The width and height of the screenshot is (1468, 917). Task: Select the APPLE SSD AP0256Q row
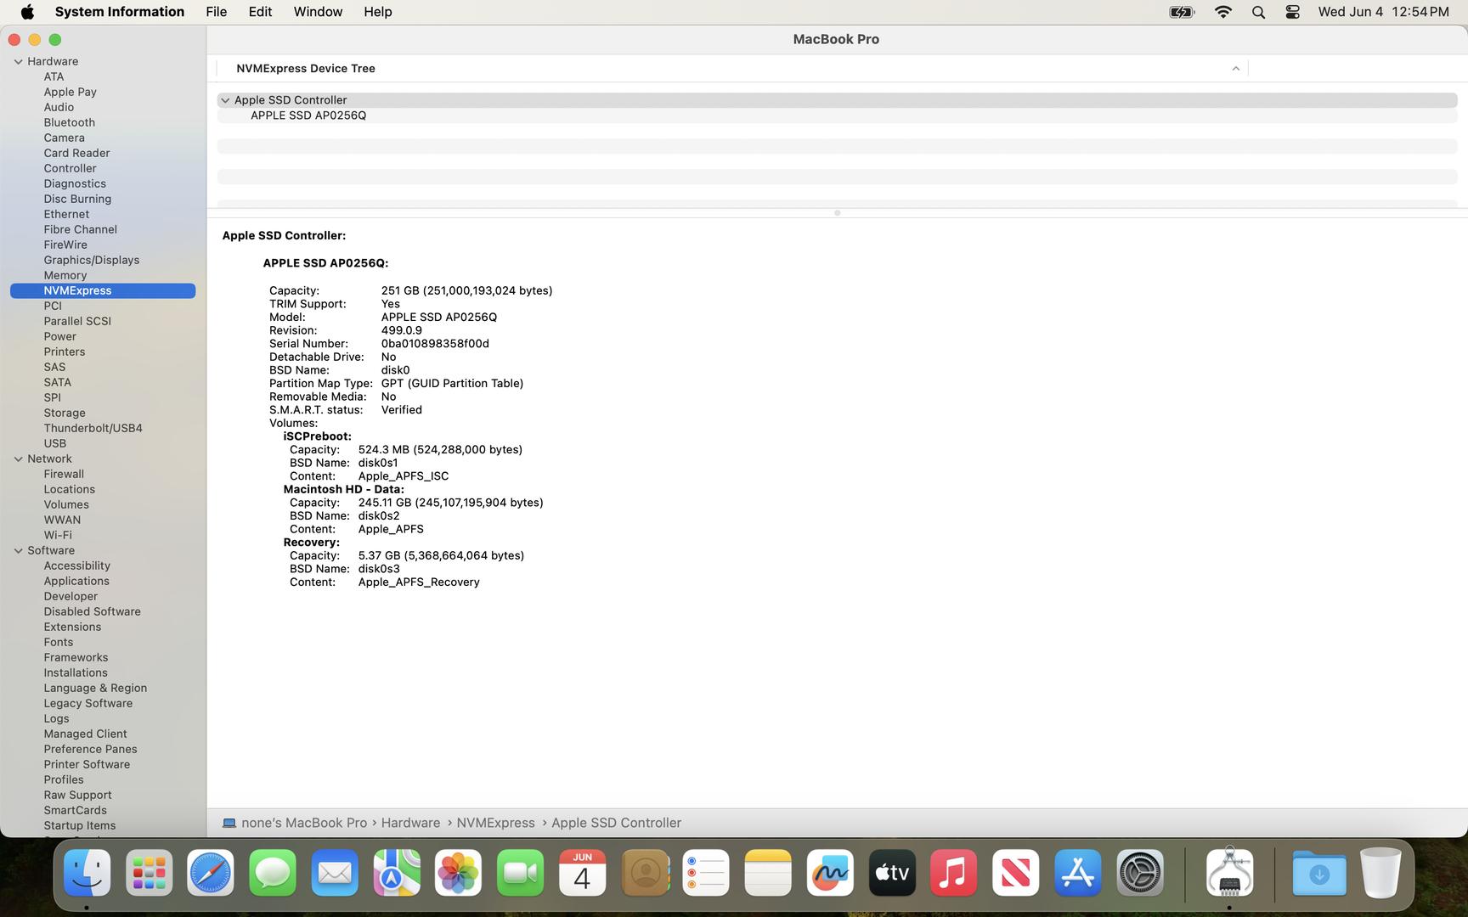(x=308, y=115)
